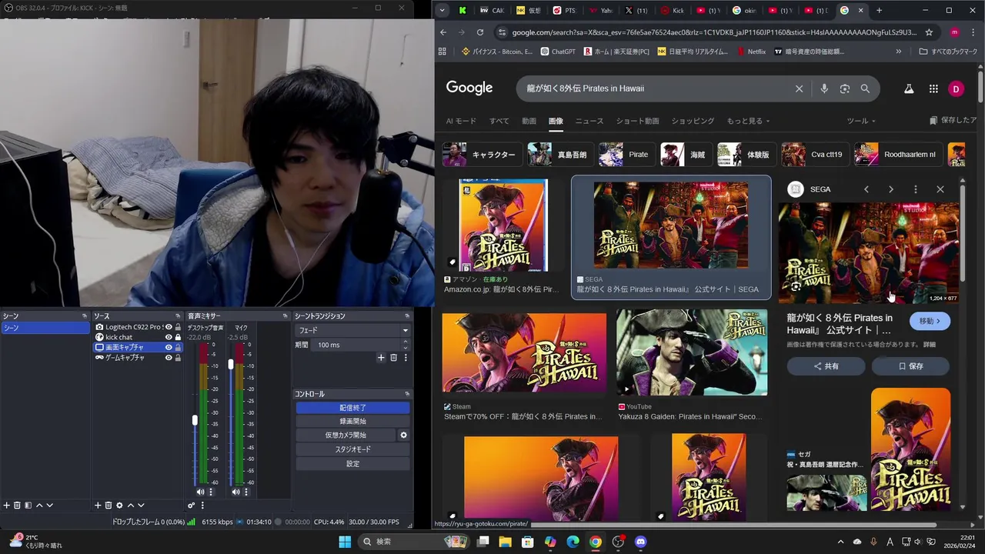985x554 pixels.
Task: Switch to the 動画 search tab
Action: coord(529,121)
